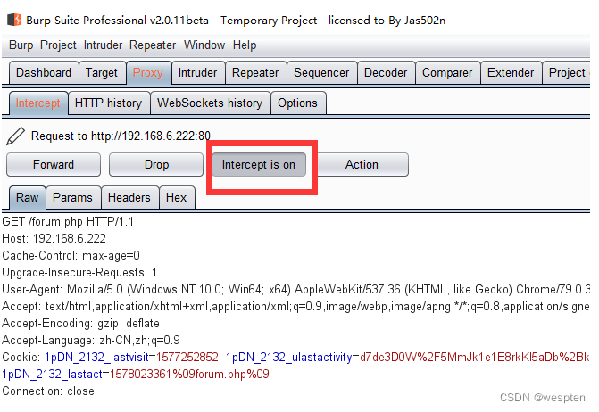Open the Intruder menu in menu bar
This screenshot has width=599, height=412.
tap(103, 45)
